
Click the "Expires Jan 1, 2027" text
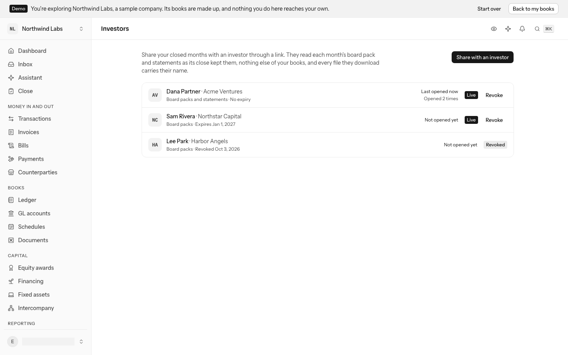215,124
